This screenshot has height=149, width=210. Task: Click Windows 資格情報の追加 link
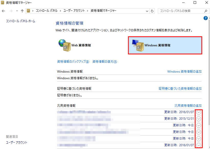click(184, 72)
